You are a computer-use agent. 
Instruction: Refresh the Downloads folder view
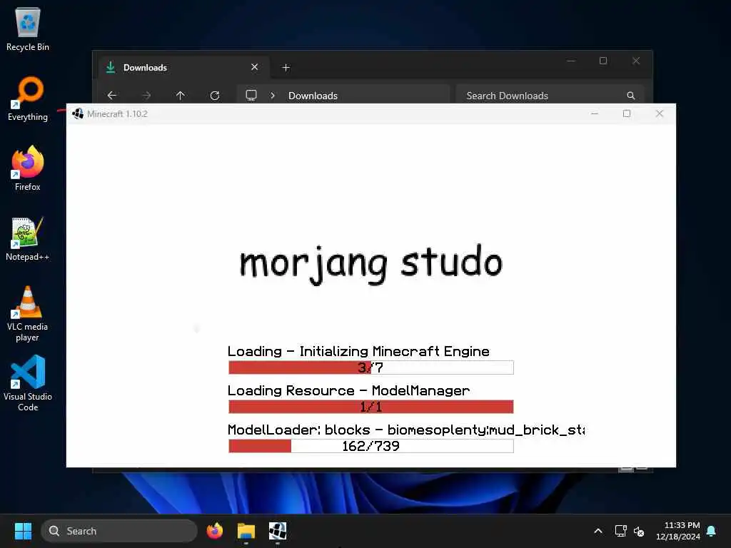coord(215,96)
